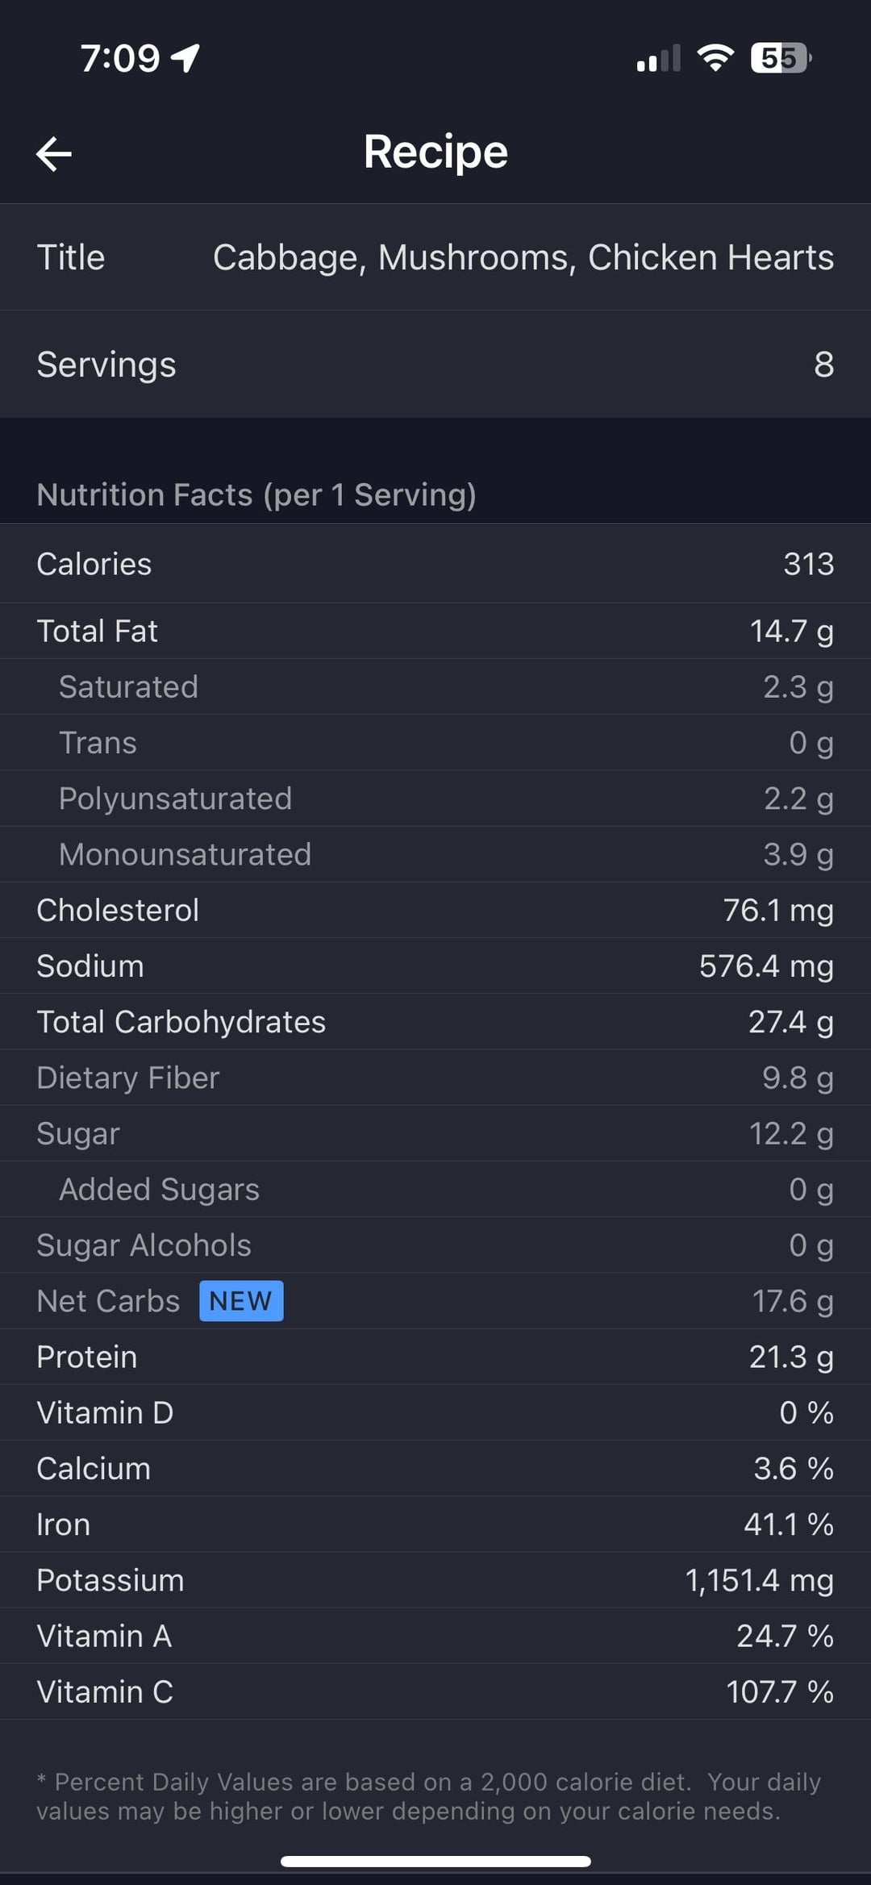Change the Servings value of 8
871x1885 pixels.
[823, 365]
